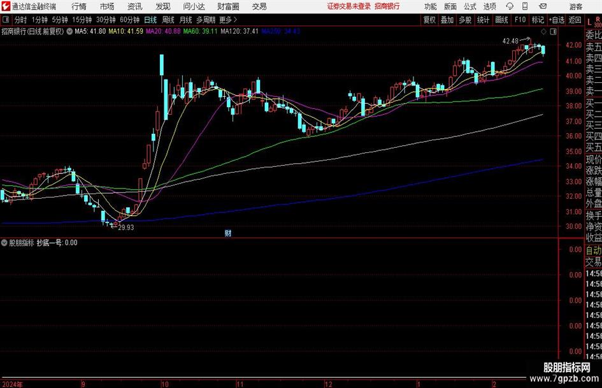Select the 日线 period tab
602x388 pixels.
coord(150,20)
